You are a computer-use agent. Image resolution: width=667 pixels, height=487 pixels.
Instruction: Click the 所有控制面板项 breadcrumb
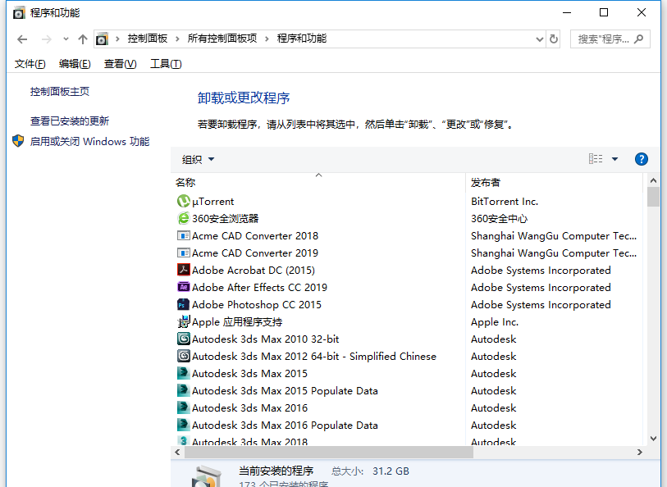coord(222,39)
